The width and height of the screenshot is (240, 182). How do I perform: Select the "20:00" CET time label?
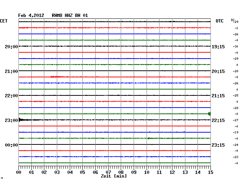click(11, 46)
